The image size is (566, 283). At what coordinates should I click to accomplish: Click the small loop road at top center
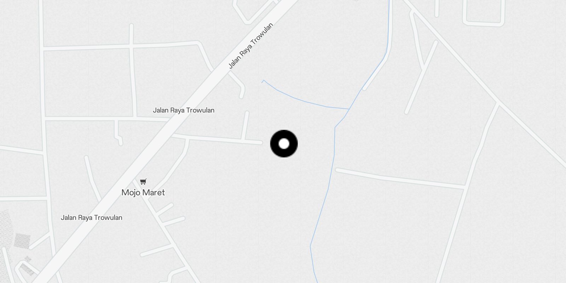click(x=254, y=11)
